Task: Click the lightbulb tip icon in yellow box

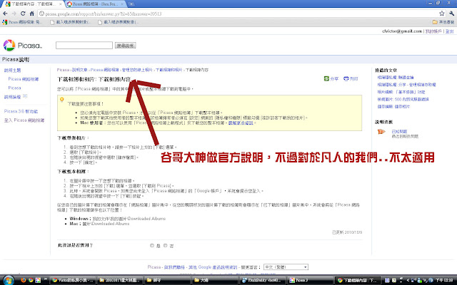Action: [x=62, y=100]
